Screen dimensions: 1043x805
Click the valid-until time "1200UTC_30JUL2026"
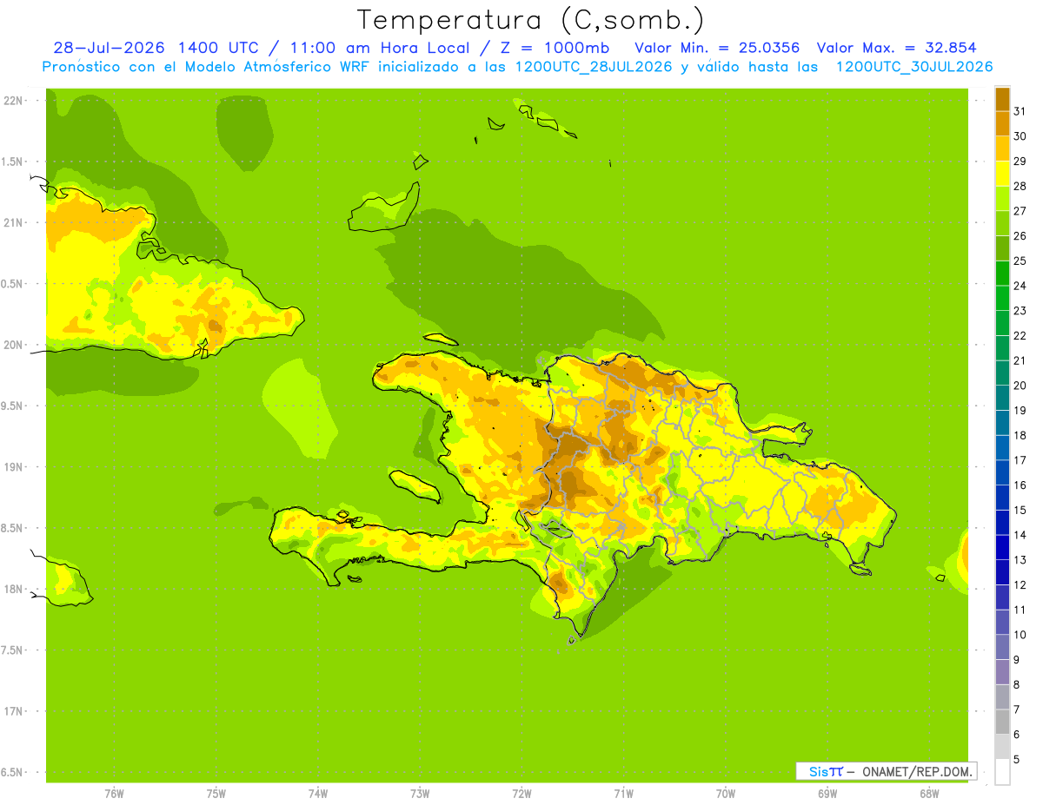[x=914, y=67]
